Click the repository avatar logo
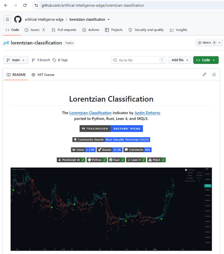224x254 pixels. (6, 43)
